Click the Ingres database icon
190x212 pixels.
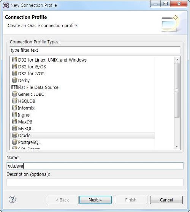14,115
